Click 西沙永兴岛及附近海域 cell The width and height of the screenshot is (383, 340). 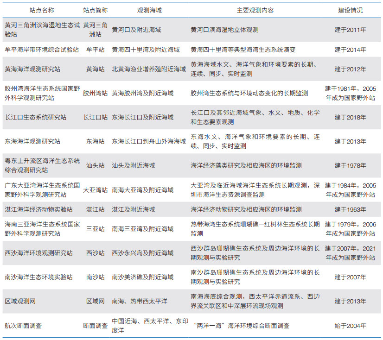[x=143, y=253]
